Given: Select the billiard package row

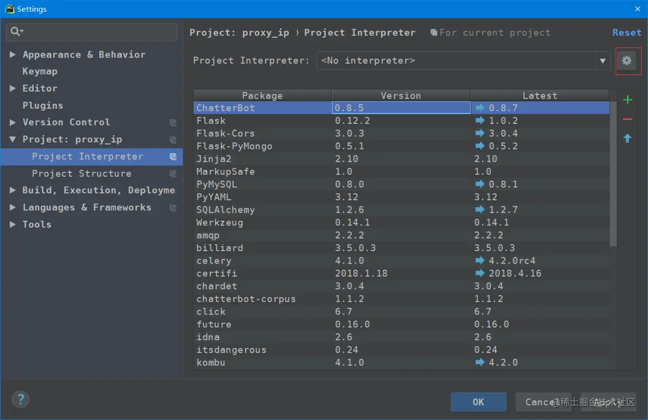Looking at the screenshot, I should click(x=401, y=248).
